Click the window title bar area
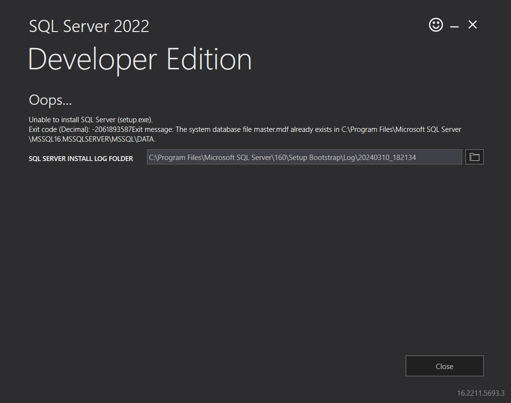Viewport: 511px width, 403px height. point(291,19)
